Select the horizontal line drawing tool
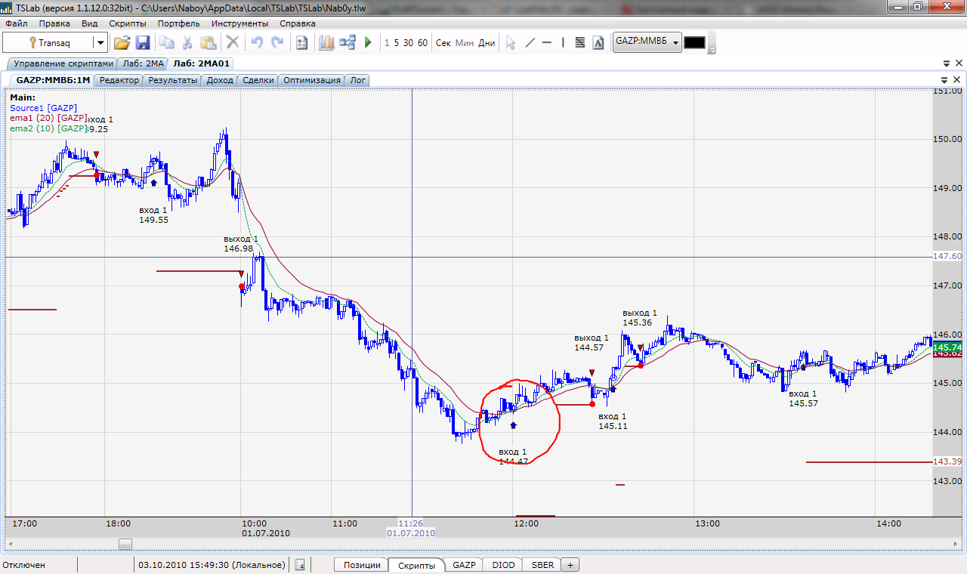The height and width of the screenshot is (574, 967). click(547, 42)
